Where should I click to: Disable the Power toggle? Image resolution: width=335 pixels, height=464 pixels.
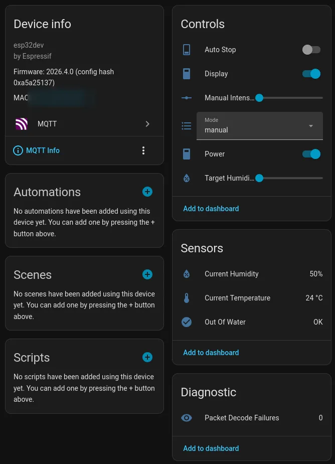(x=311, y=154)
